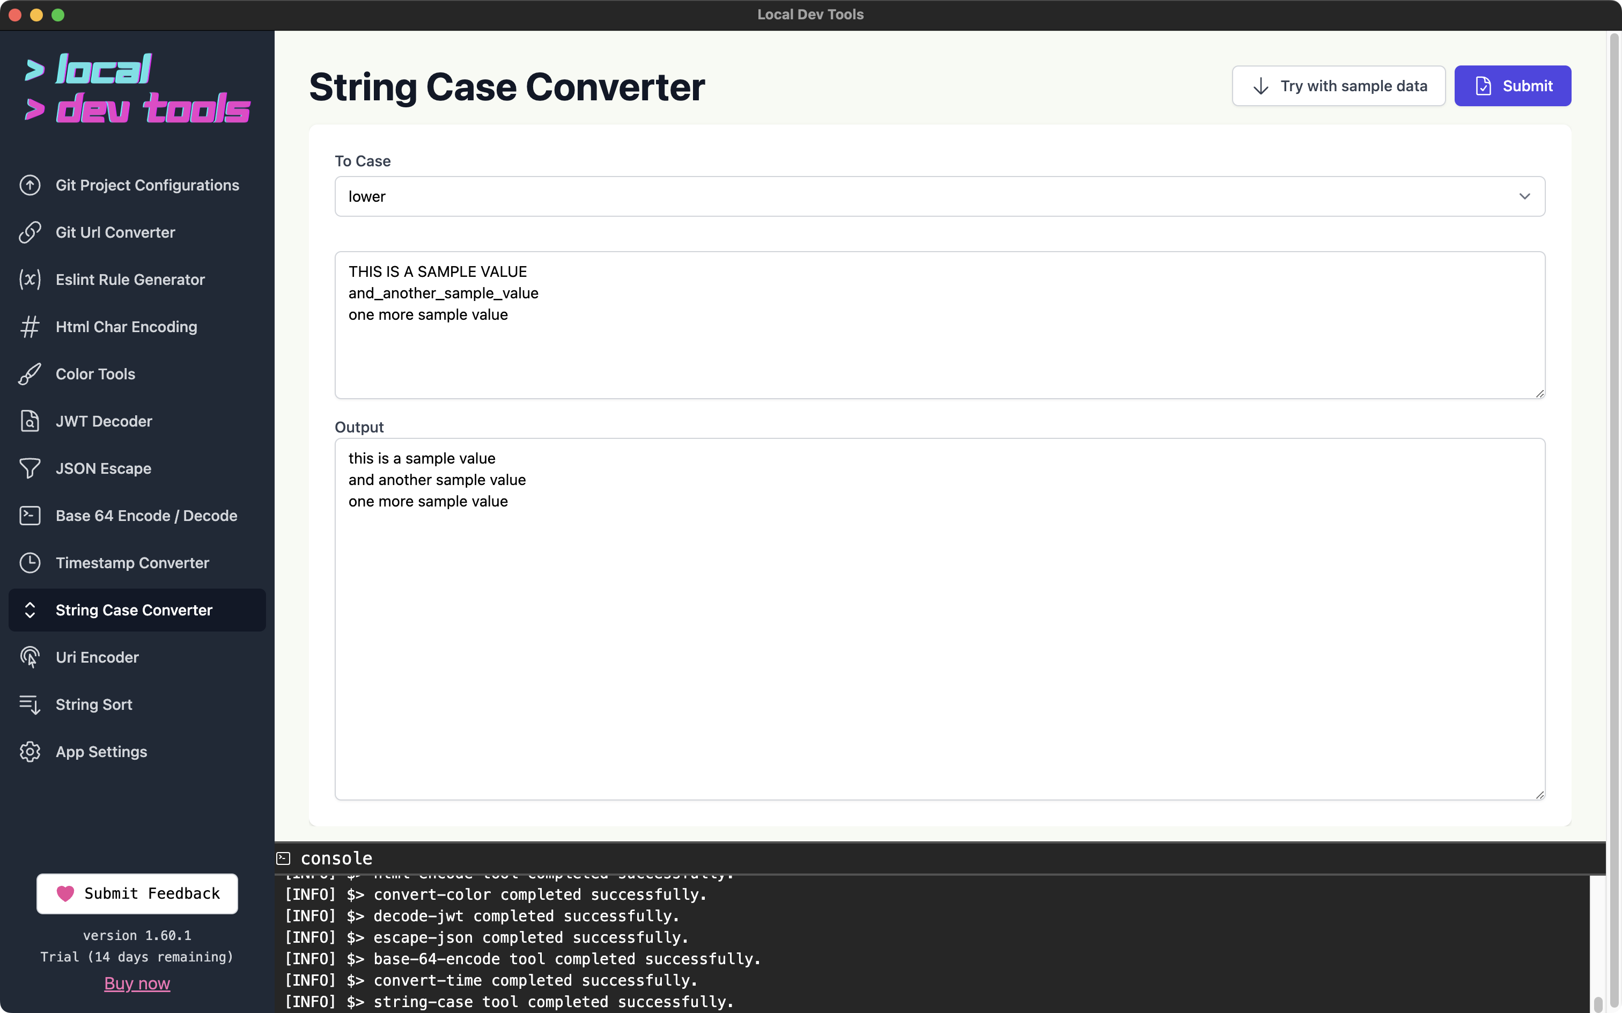Select String Case Converter in sidebar

(137, 611)
